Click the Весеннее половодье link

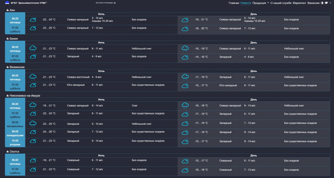tap(106, 3)
